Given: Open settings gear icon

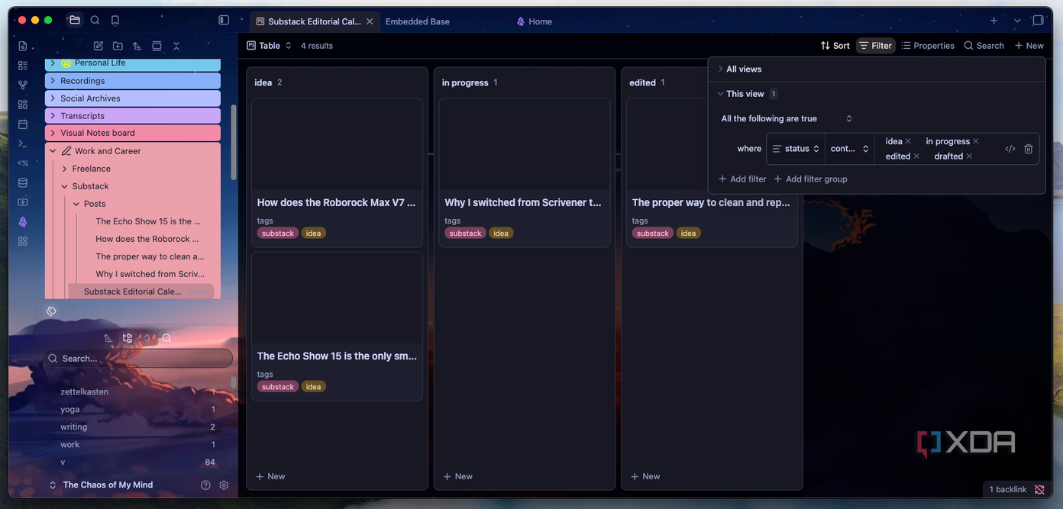Looking at the screenshot, I should coord(224,485).
